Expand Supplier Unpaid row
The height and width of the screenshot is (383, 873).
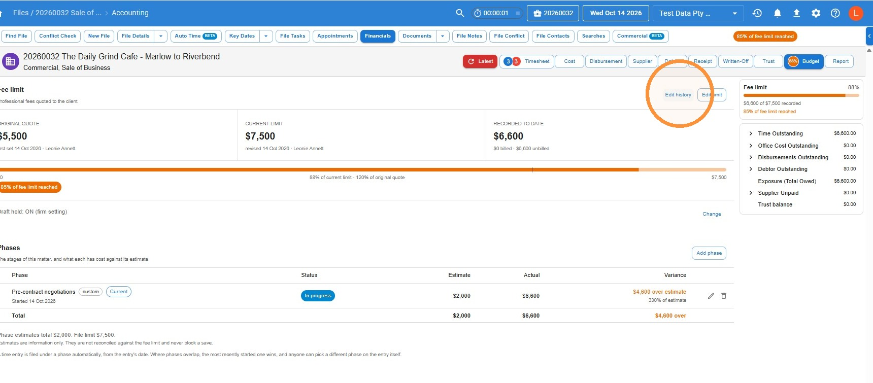[x=751, y=193]
